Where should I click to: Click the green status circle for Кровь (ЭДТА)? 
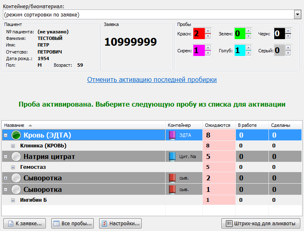point(16,135)
